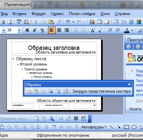
Task: Click the Preserve Master icon
Action: pyautogui.click(x=43, y=91)
